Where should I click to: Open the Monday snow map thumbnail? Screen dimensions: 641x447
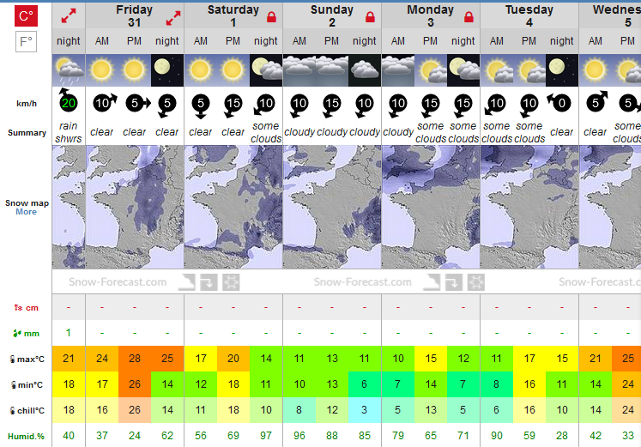pos(431,207)
